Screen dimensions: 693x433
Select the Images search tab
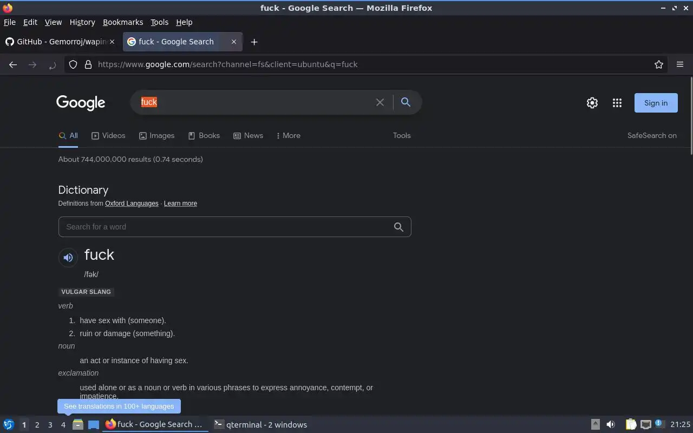pyautogui.click(x=156, y=135)
